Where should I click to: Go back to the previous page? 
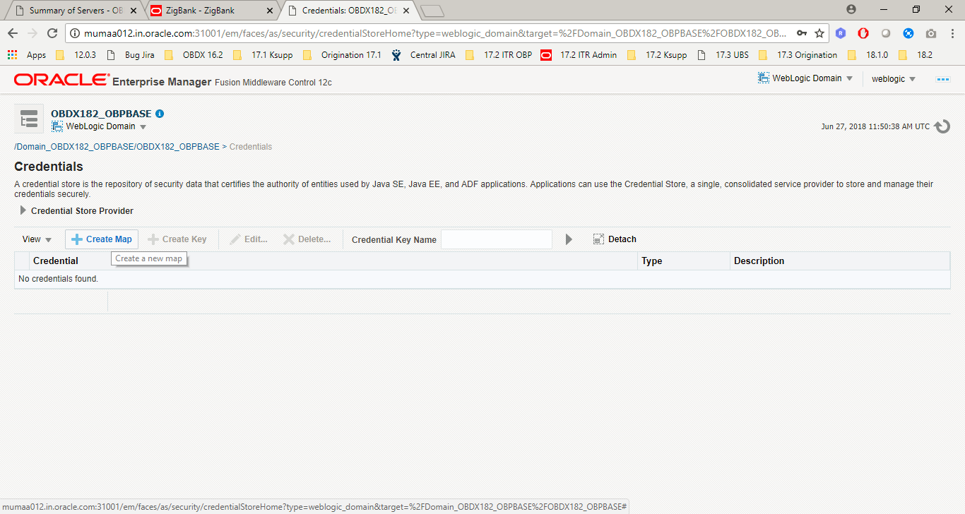point(12,33)
